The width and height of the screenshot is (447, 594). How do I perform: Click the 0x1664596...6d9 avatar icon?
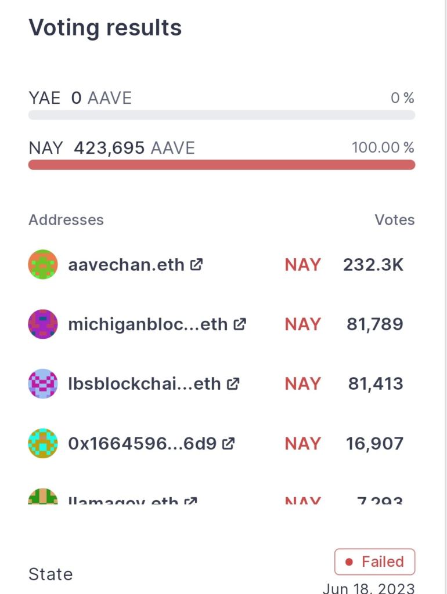pyautogui.click(x=43, y=444)
